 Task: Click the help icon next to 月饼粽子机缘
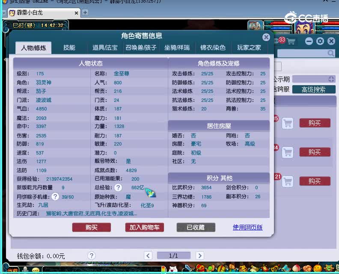(55, 197)
